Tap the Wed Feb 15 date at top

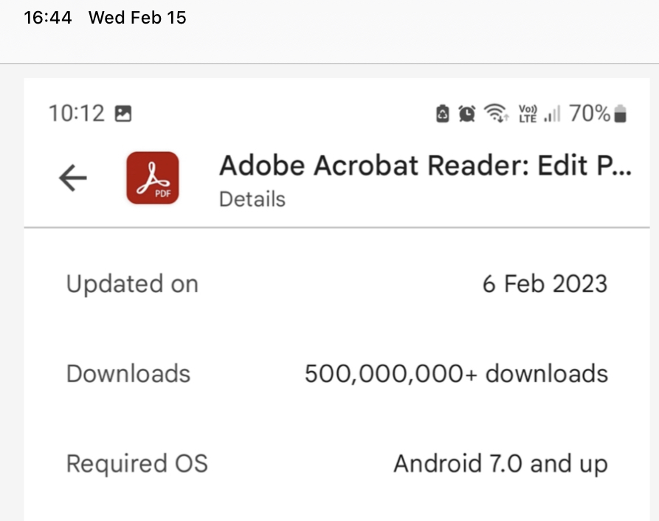[x=137, y=18]
